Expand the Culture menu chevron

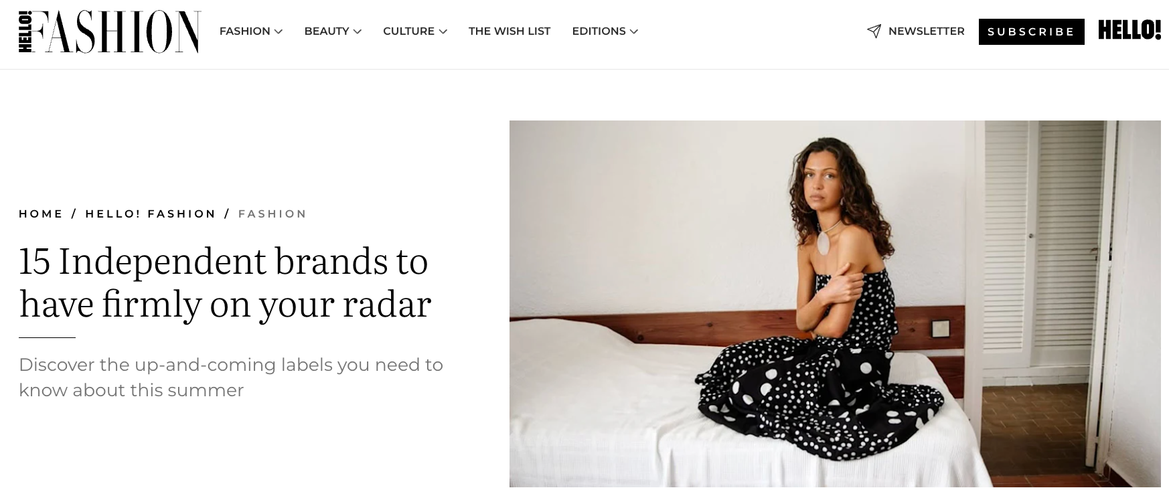[x=443, y=31]
